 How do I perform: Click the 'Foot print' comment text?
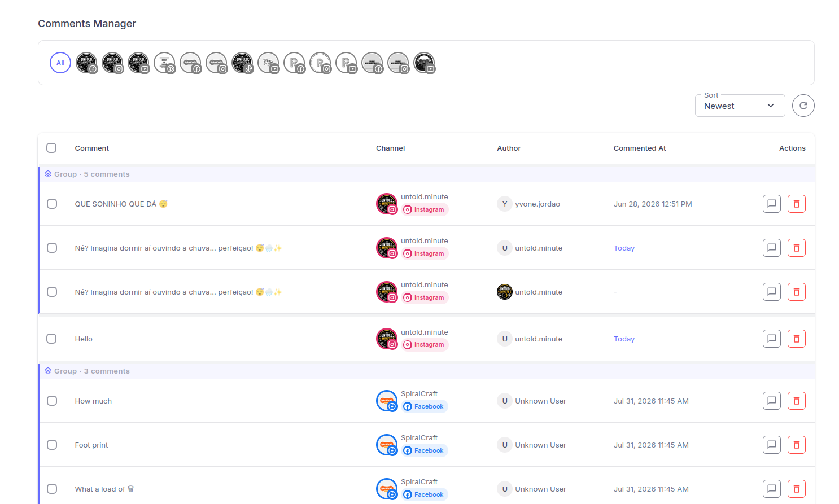tap(91, 445)
